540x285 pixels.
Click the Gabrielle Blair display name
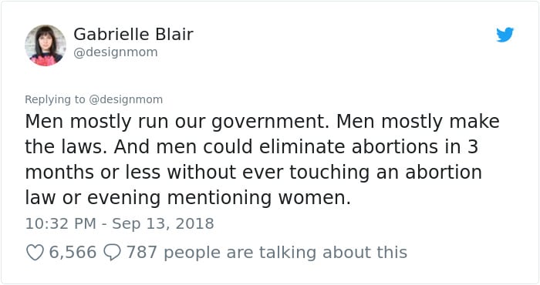pyautogui.click(x=133, y=34)
